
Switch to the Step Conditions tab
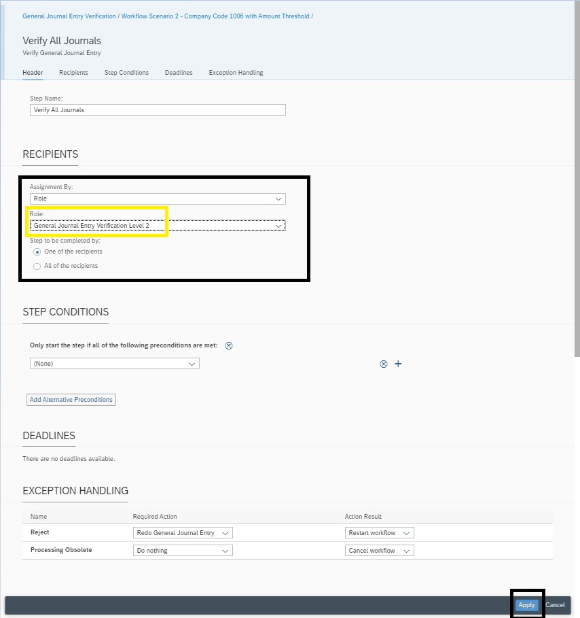point(126,73)
